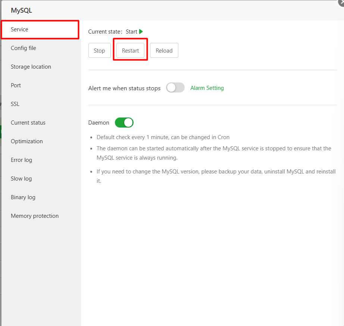Select 'Current state:' label text
This screenshot has width=344, height=326.
coord(105,32)
